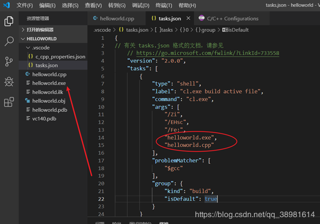Click the tasks breadcrumb segment
This screenshot has width=320, height=224.
pos(167,30)
